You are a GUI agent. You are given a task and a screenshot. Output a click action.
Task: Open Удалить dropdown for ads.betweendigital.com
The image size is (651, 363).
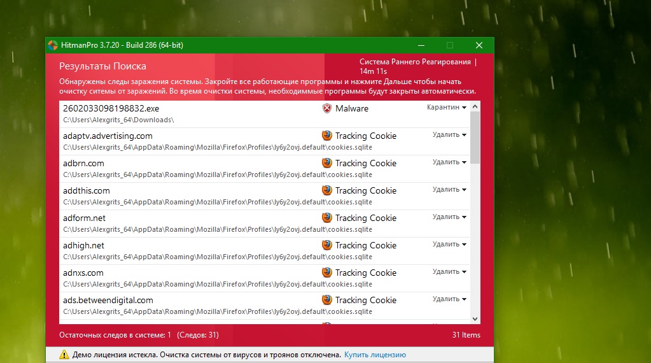click(x=450, y=299)
